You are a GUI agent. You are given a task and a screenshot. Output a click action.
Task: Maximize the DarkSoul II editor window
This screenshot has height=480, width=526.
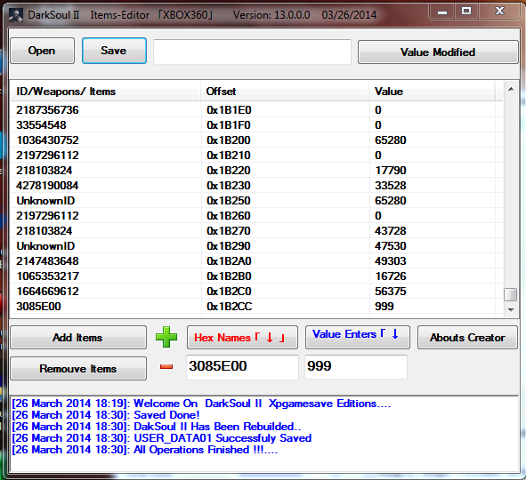(x=466, y=12)
